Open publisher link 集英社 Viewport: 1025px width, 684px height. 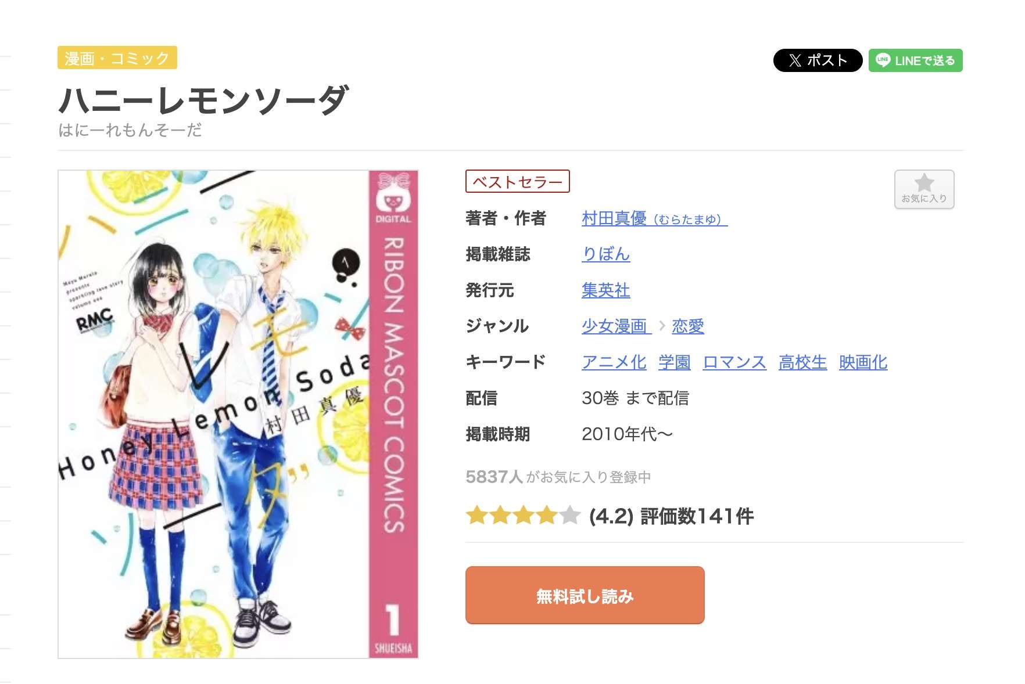[605, 290]
